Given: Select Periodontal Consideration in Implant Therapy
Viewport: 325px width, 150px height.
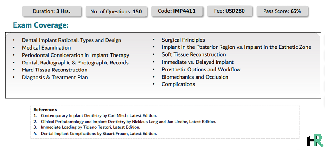Looking at the screenshot, I should [x=76, y=55].
